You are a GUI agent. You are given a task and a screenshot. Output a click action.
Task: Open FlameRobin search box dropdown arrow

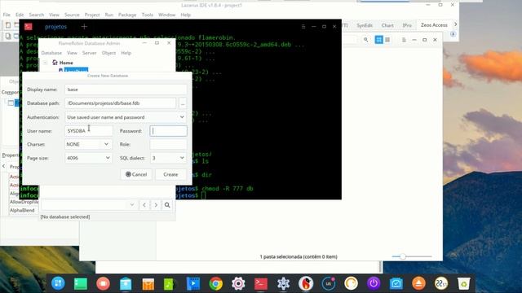click(132, 205)
